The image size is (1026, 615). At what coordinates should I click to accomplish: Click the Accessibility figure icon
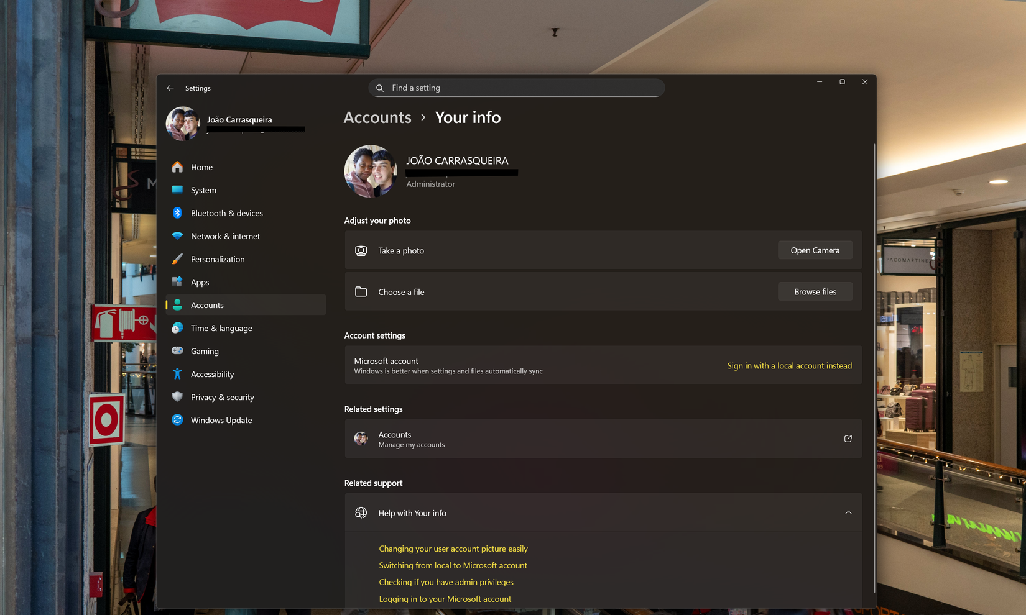[x=177, y=374]
